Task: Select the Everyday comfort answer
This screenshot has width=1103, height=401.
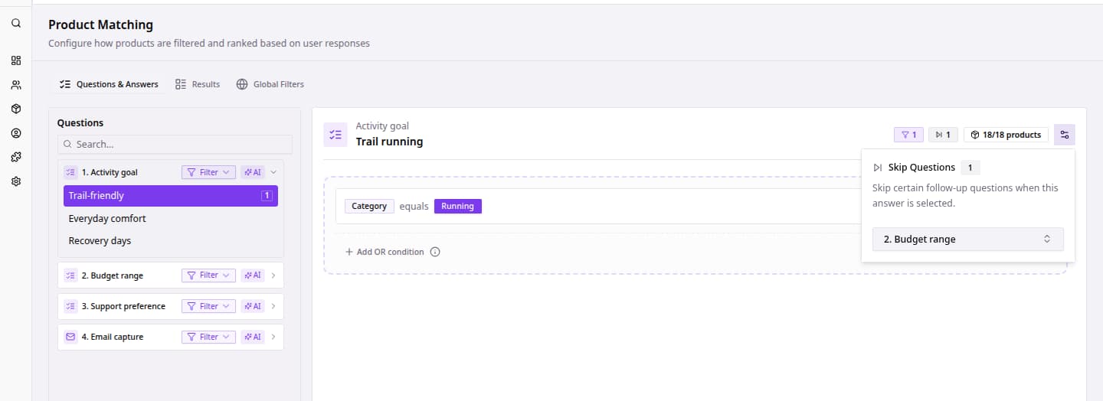Action: click(x=171, y=218)
